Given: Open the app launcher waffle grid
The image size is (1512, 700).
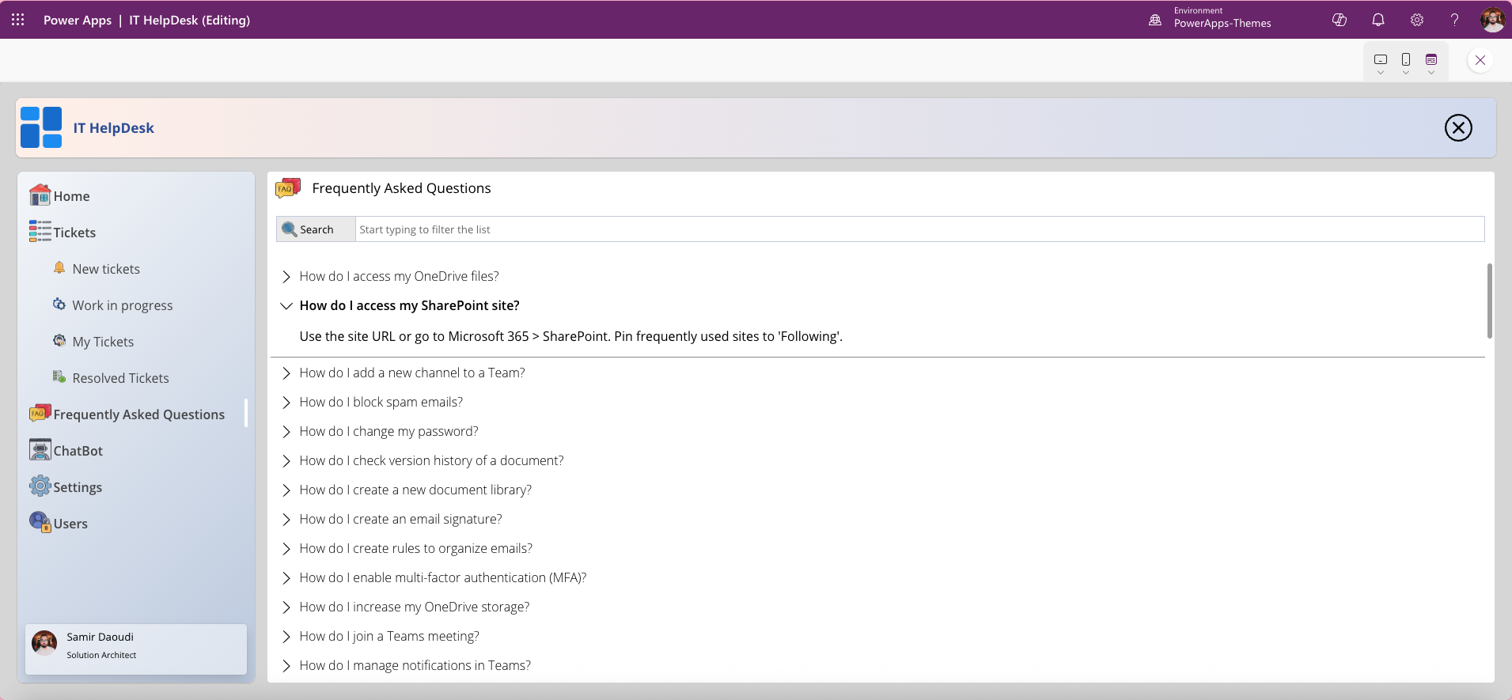Looking at the screenshot, I should tap(17, 20).
